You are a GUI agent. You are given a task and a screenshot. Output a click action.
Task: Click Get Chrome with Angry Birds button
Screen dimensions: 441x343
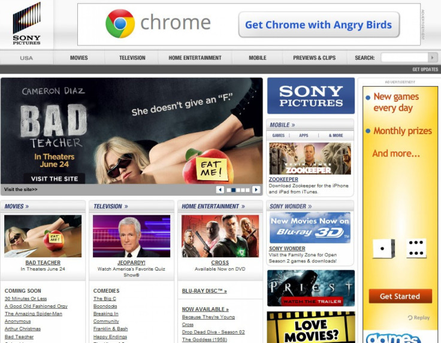(319, 25)
